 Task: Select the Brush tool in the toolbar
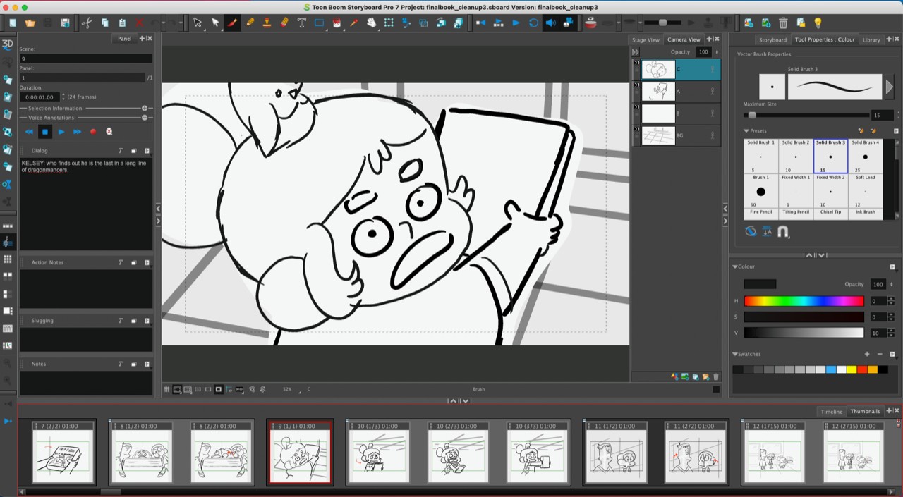coord(232,23)
